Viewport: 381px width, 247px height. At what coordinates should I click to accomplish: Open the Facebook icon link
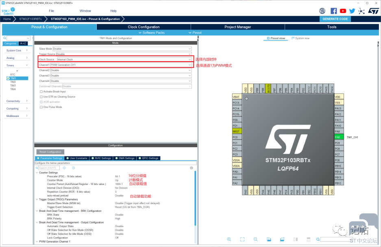pos(333,11)
